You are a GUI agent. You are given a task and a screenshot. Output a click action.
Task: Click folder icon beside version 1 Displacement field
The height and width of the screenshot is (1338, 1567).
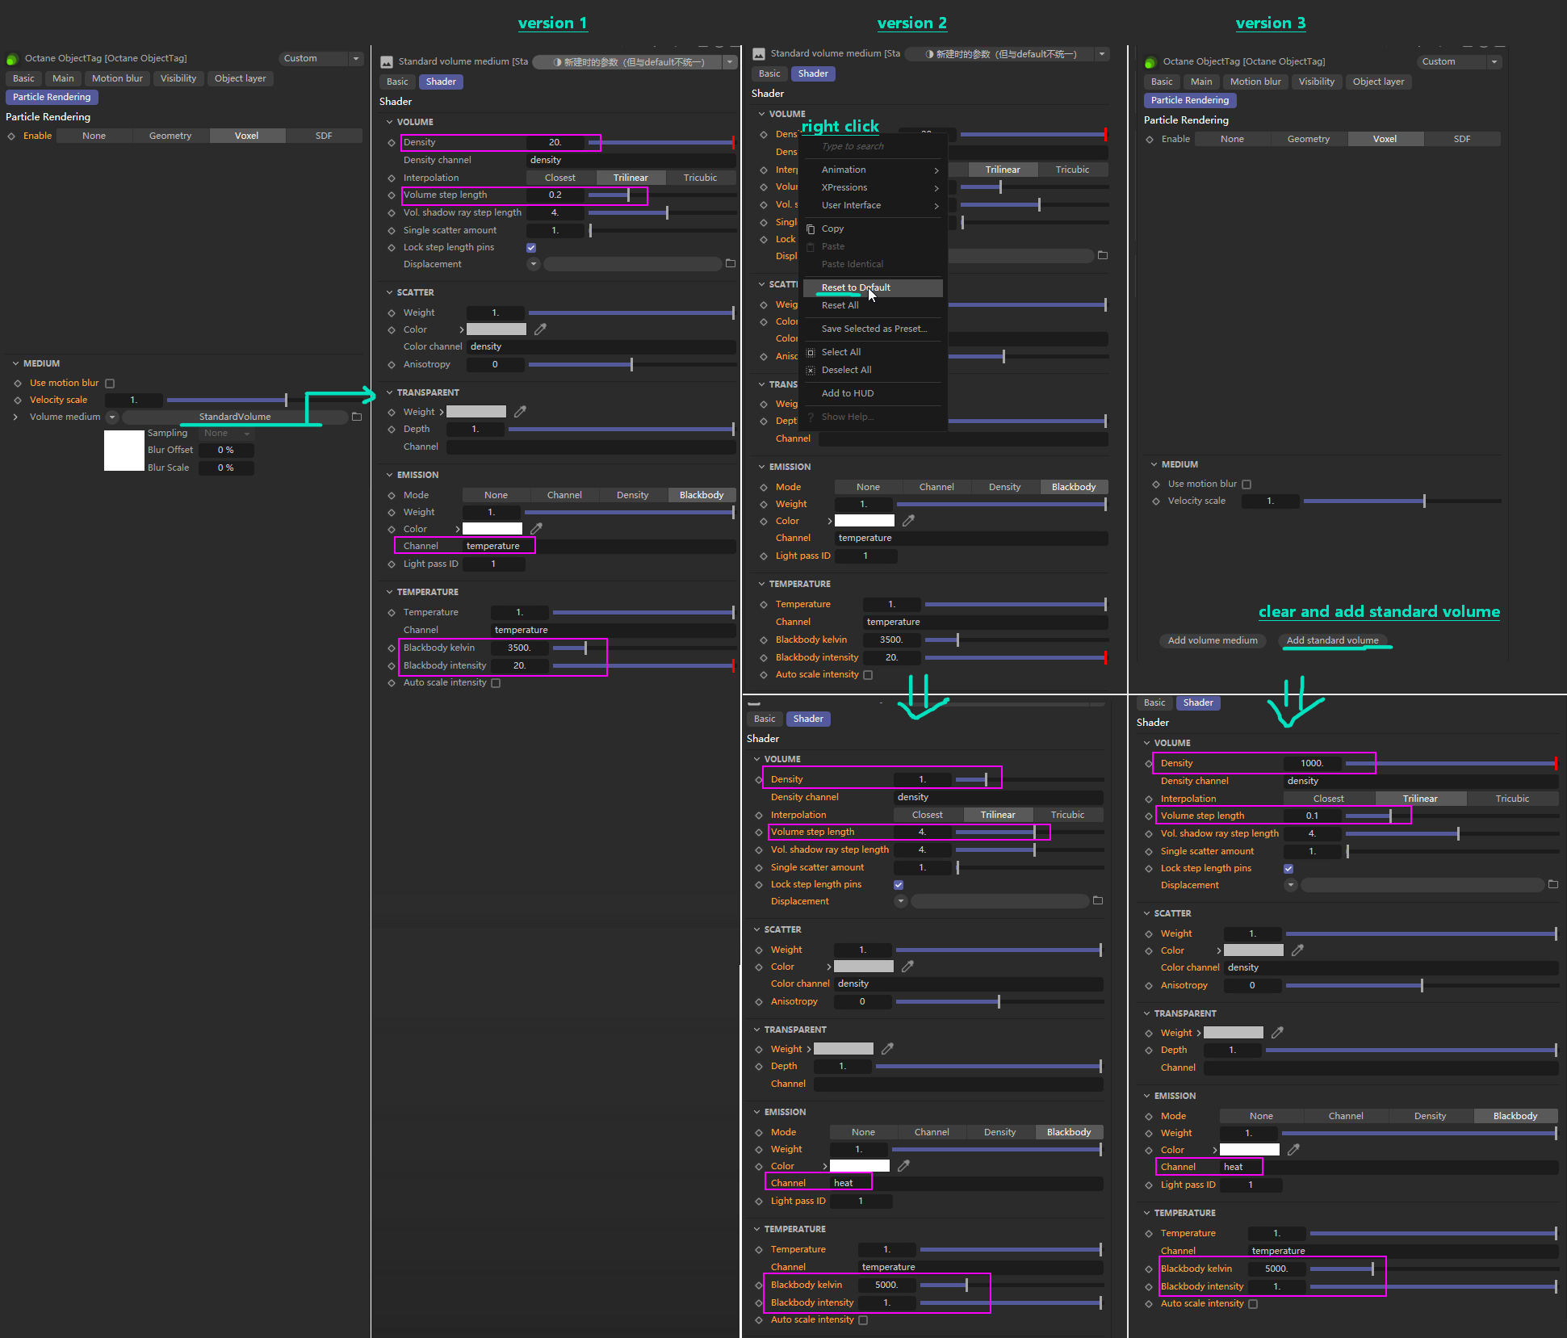point(730,264)
